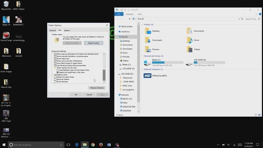The width and height of the screenshot is (263, 148).
Task: Switch to the Search tab in Folder Options
Action: pyautogui.click(x=67, y=30)
